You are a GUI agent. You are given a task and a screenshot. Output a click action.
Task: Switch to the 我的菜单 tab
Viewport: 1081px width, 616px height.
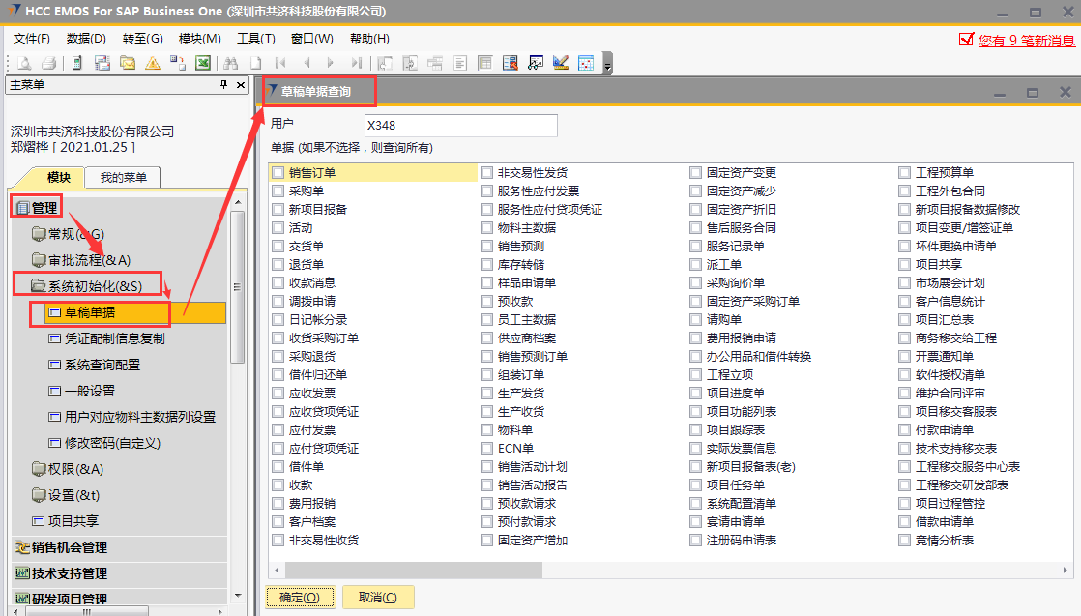tap(123, 178)
